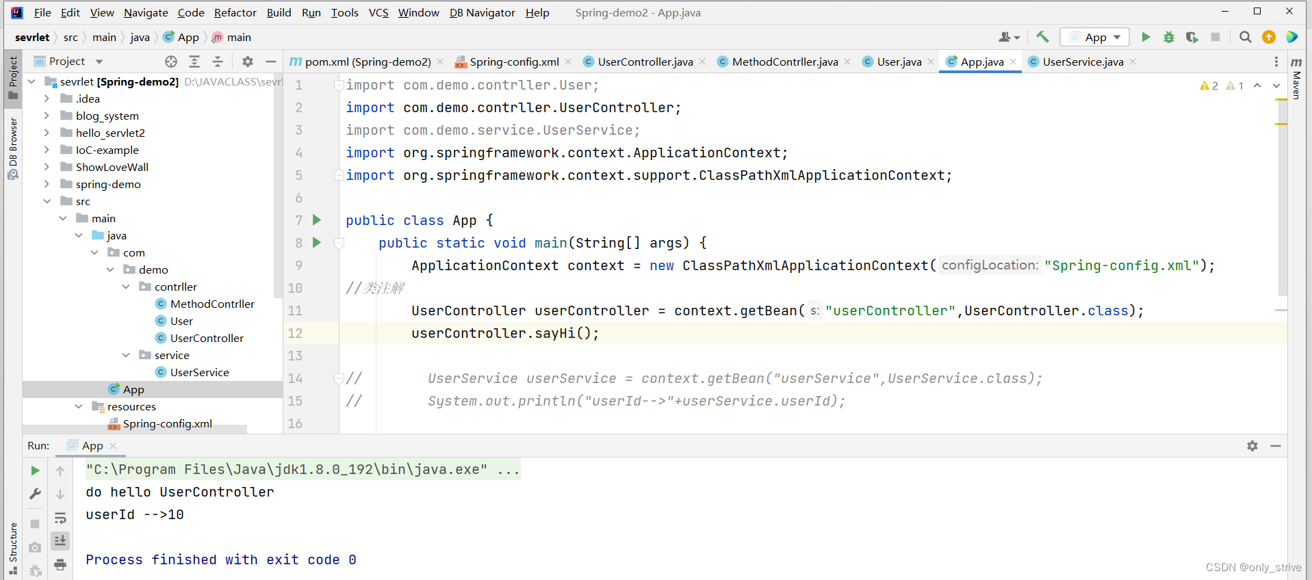
Task: Go to previous highlighted error arrow
Action: click(1257, 85)
